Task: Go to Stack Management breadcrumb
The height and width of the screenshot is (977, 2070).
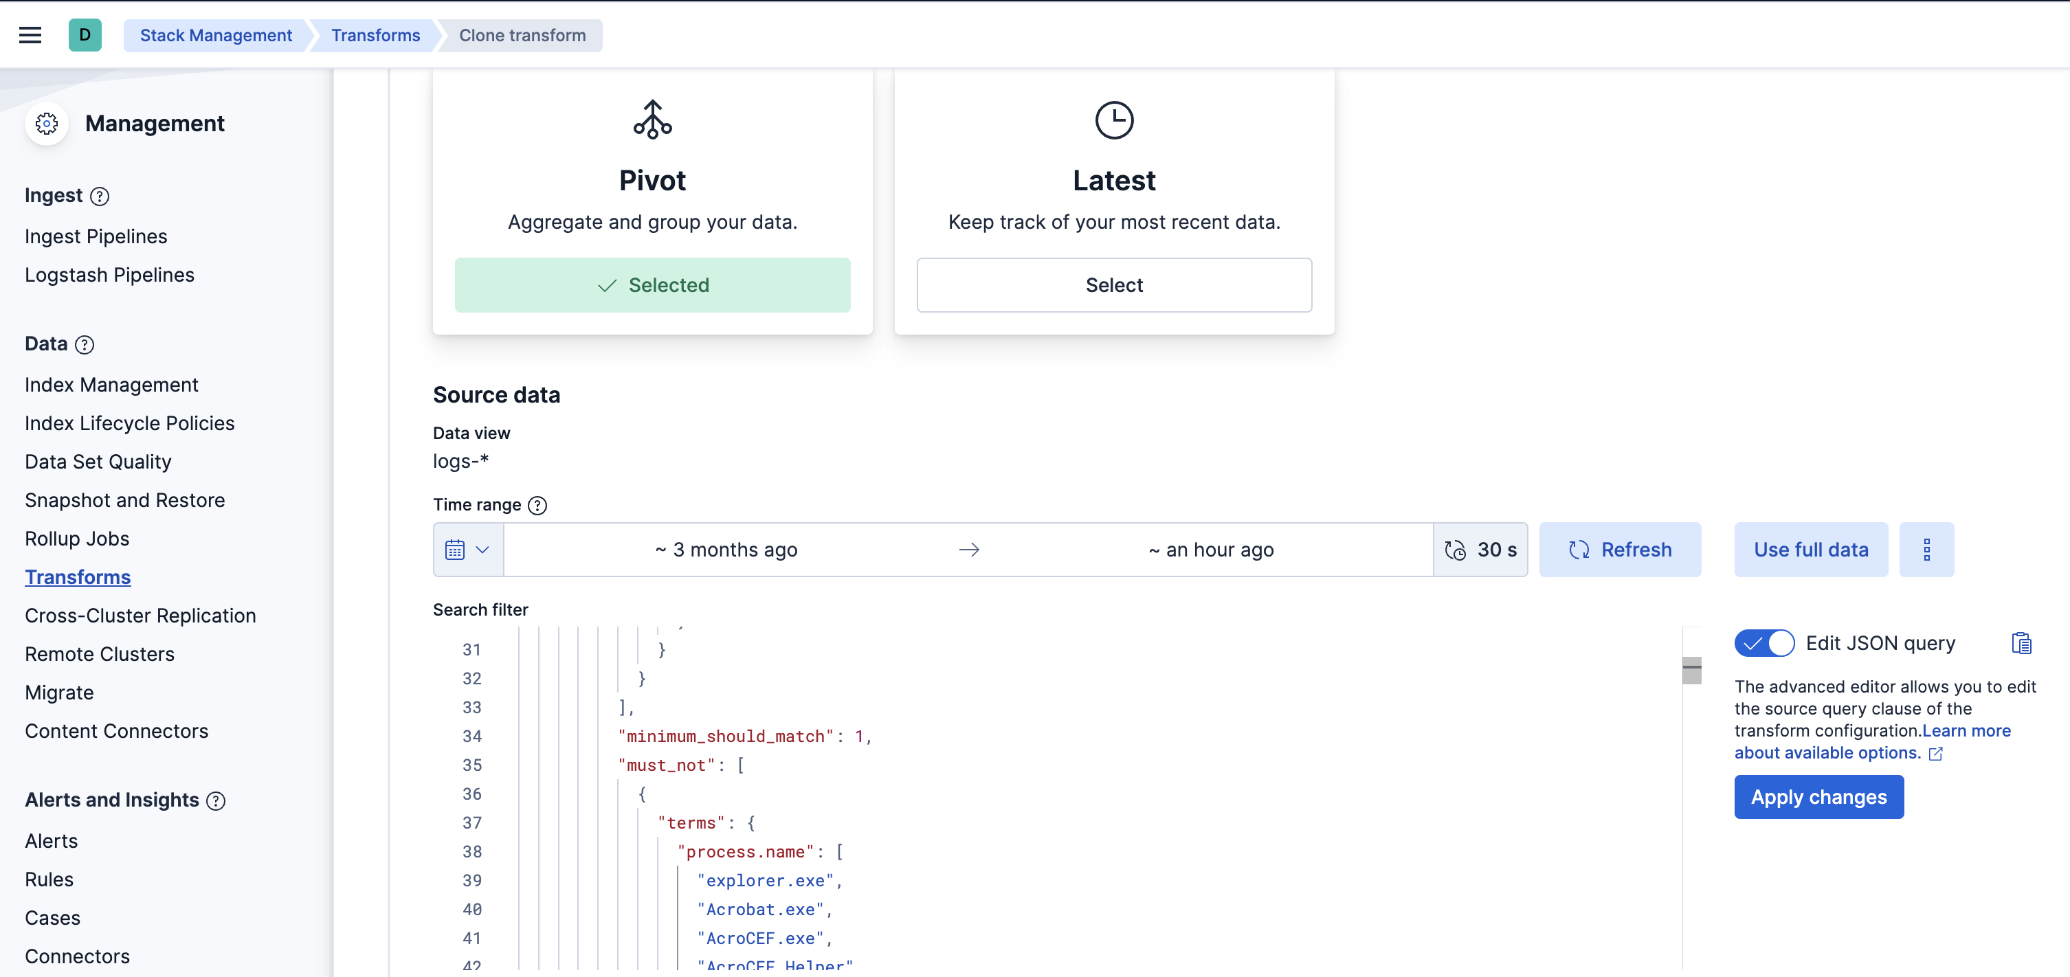Action: pyautogui.click(x=215, y=35)
